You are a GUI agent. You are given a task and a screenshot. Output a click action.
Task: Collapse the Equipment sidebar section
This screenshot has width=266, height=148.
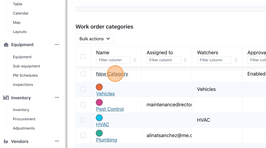click(57, 44)
